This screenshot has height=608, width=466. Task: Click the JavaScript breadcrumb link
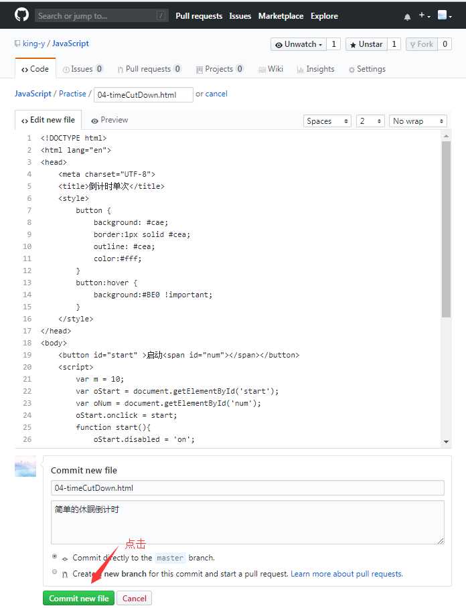point(33,94)
